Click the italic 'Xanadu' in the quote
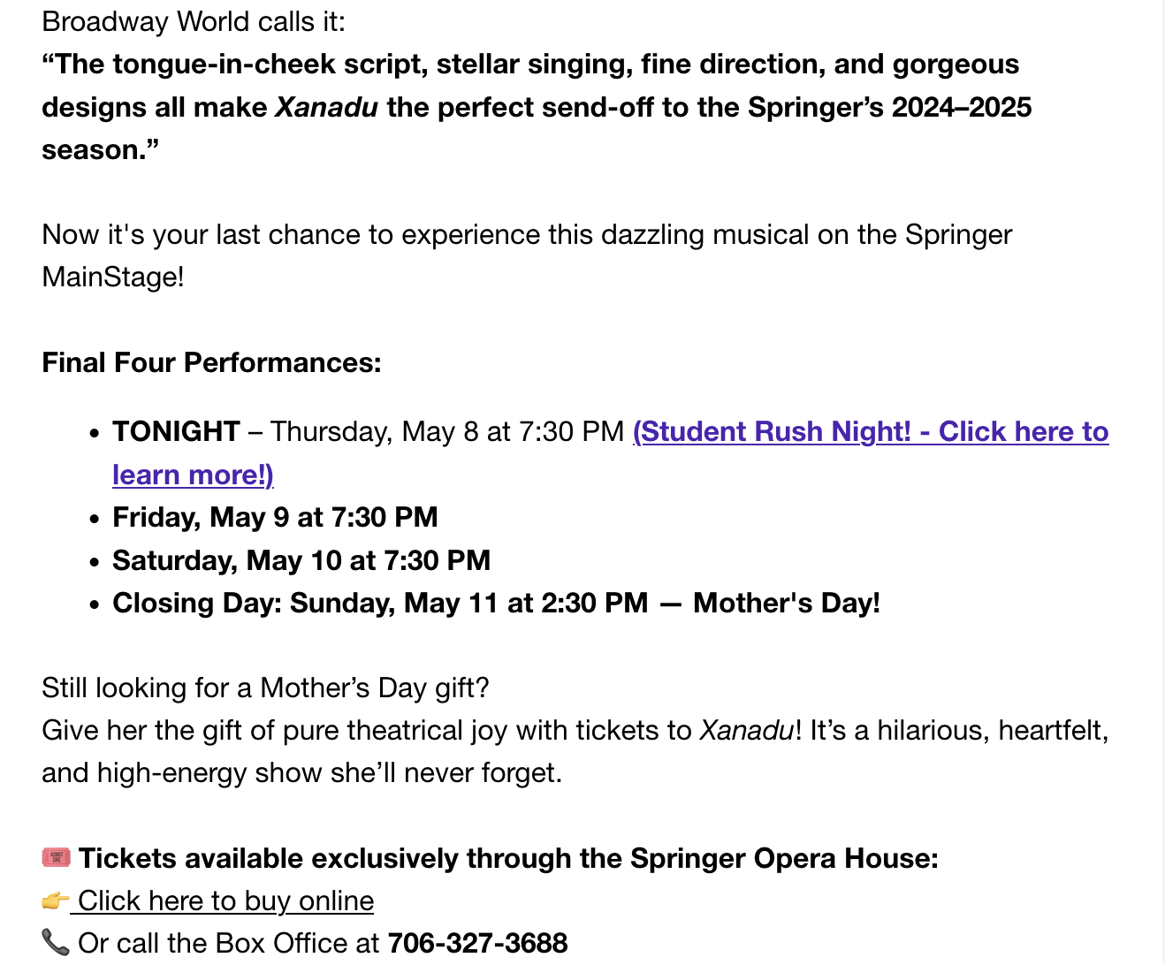This screenshot has height=965, width=1165. click(x=327, y=107)
